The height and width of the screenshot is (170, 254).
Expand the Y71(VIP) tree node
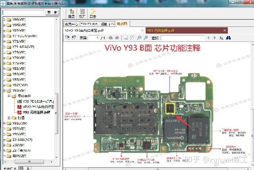[x=4, y=42]
